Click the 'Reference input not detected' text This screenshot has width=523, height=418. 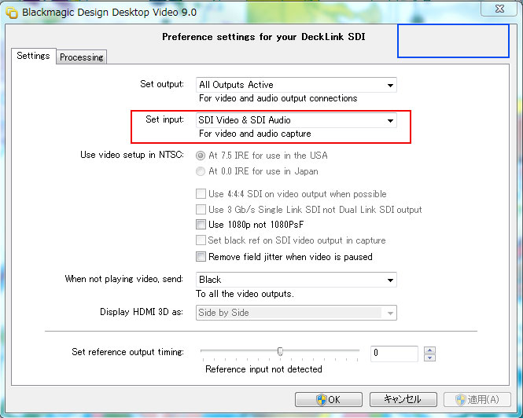click(263, 369)
